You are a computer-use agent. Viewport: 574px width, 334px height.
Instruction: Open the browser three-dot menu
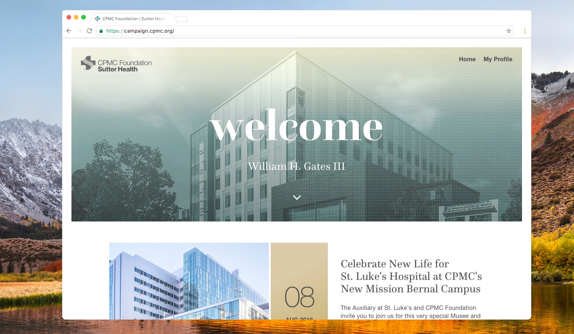(525, 31)
